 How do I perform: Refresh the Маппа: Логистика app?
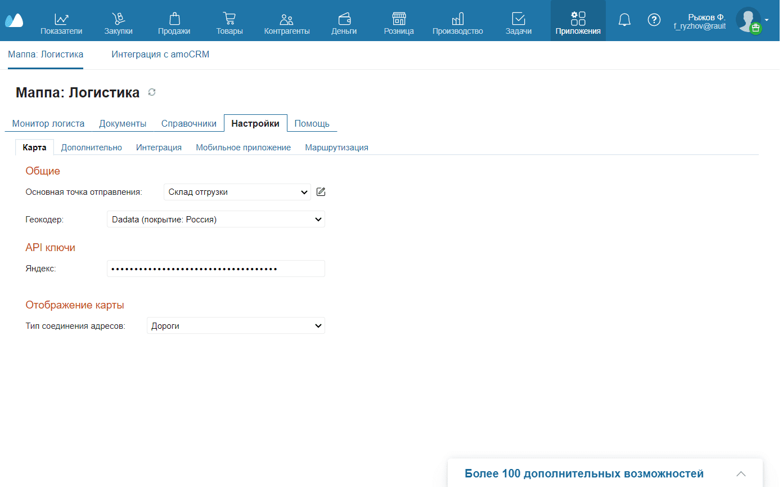pos(151,92)
